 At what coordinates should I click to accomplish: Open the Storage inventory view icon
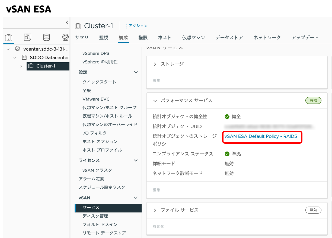click(x=46, y=37)
